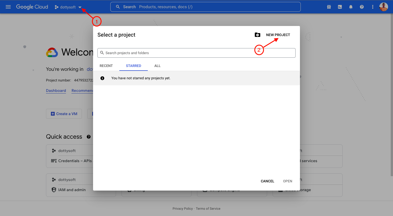
Task: Click the API icon in Credentials card
Action: (x=54, y=161)
